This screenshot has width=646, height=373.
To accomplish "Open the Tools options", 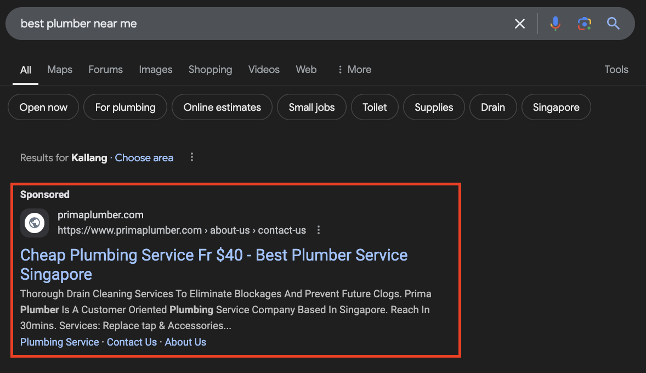I will tap(616, 70).
